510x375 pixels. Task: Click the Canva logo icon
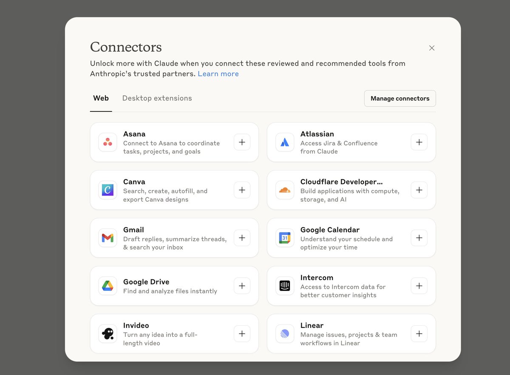[108, 190]
